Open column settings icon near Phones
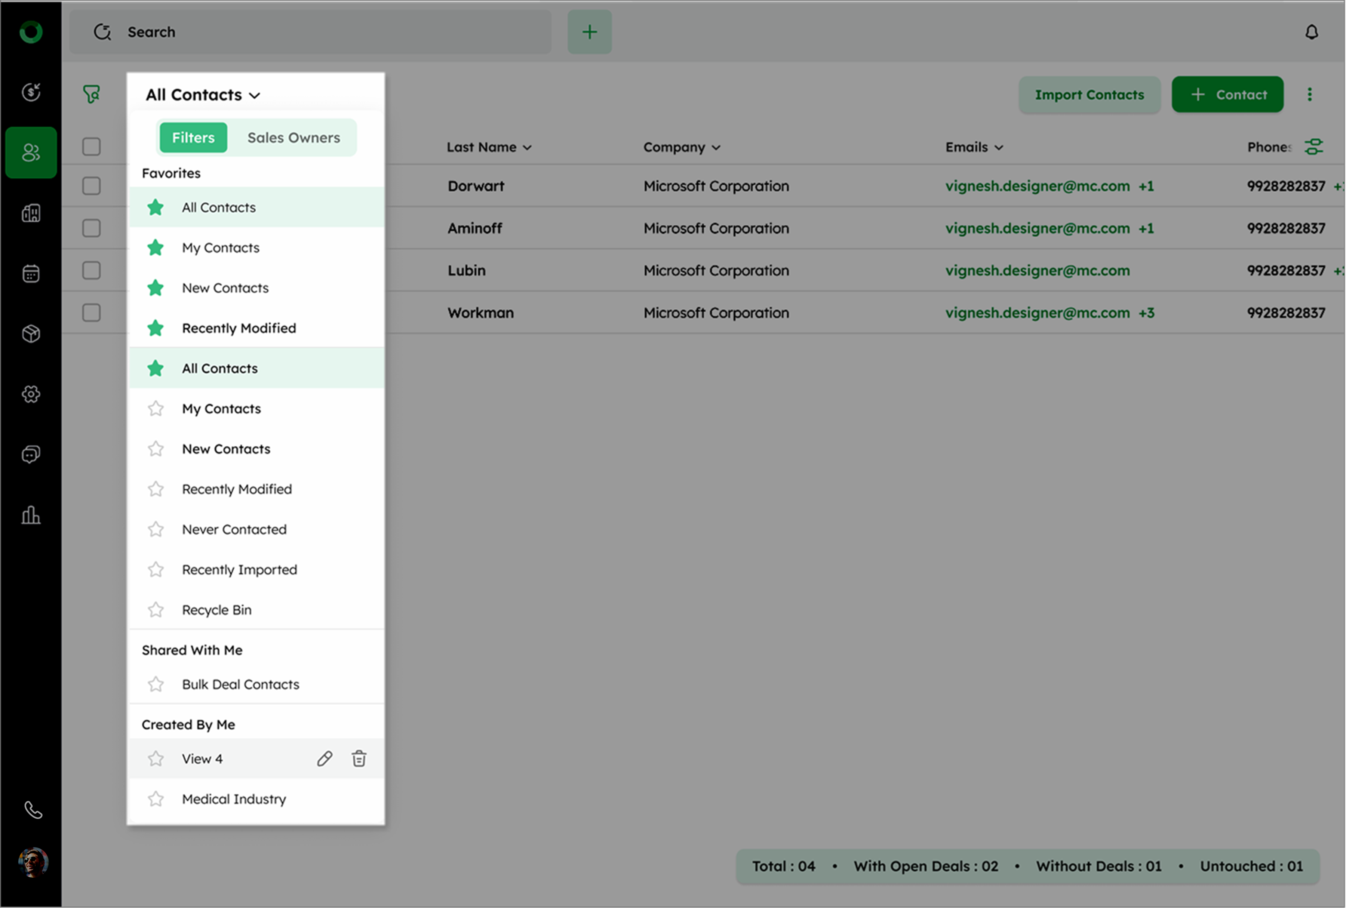Image resolution: width=1346 pixels, height=908 pixels. (1313, 147)
